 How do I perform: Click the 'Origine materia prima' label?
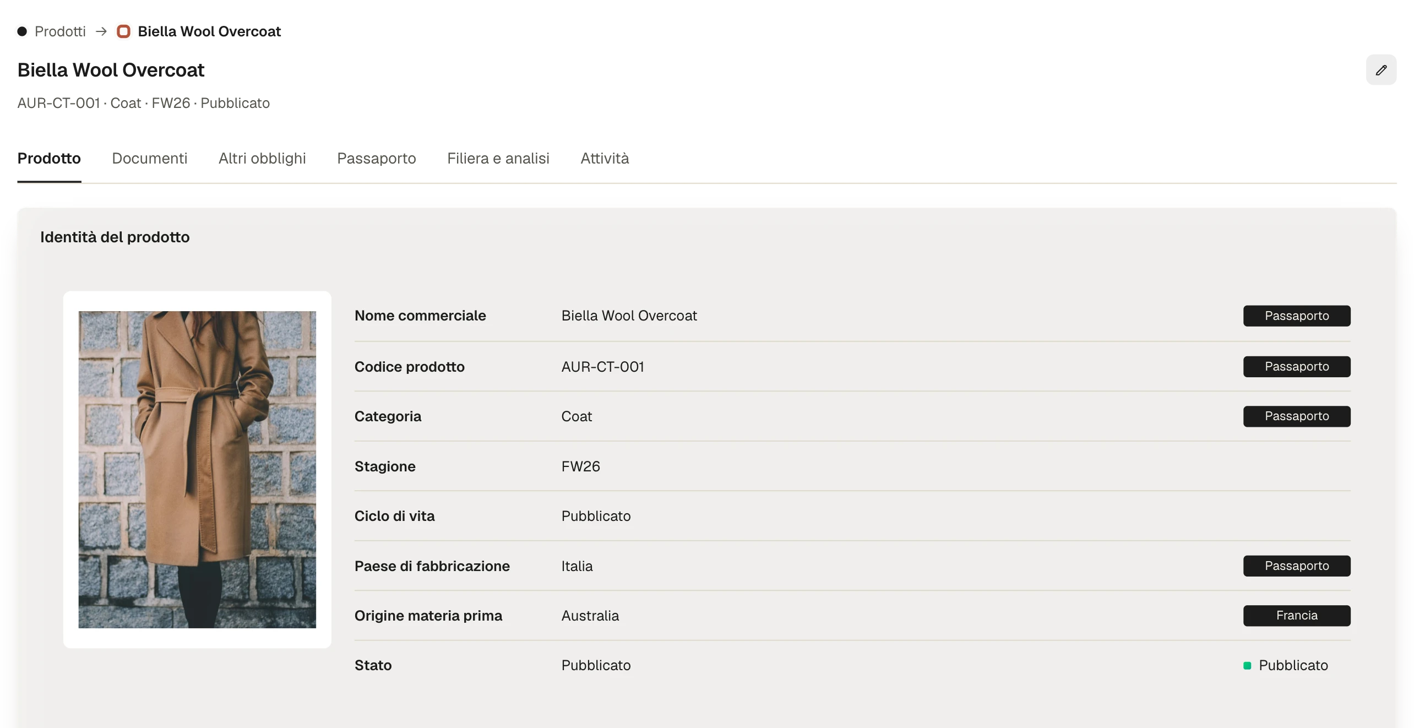[x=428, y=616]
